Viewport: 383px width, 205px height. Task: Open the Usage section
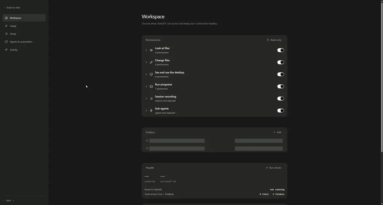click(24, 26)
